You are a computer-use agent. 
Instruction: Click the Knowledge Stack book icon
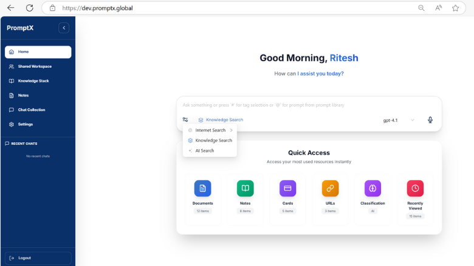12,81
